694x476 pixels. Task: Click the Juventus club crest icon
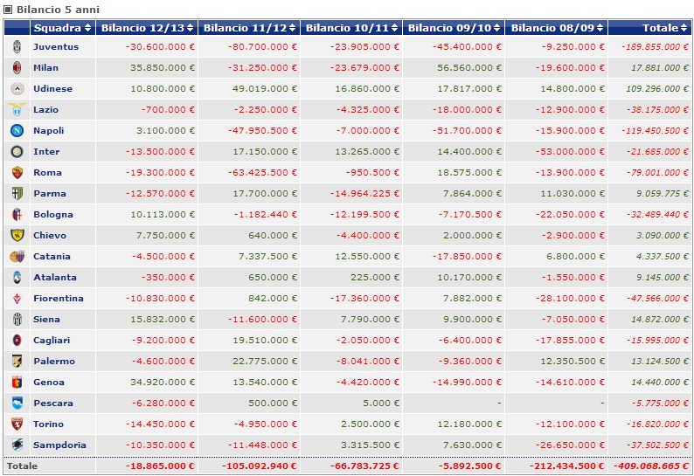tap(17, 47)
